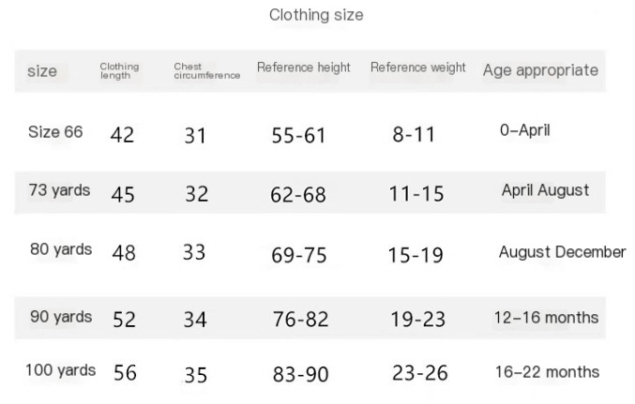Click the reference height '69-75' cell

click(x=299, y=255)
